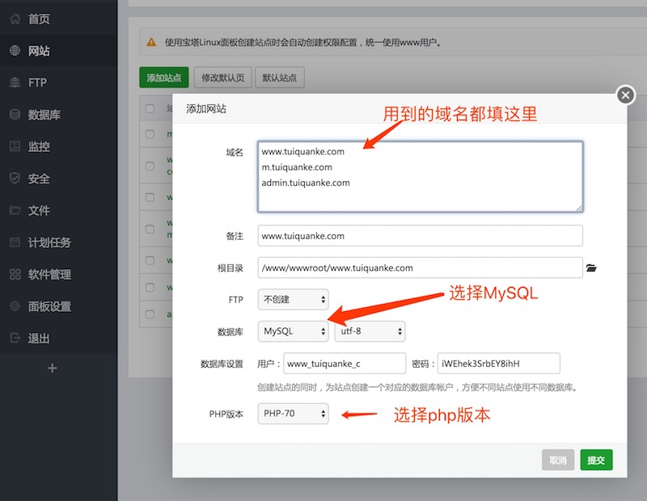Click the FTP icon in sidebar
647x501 pixels.
(x=15, y=82)
